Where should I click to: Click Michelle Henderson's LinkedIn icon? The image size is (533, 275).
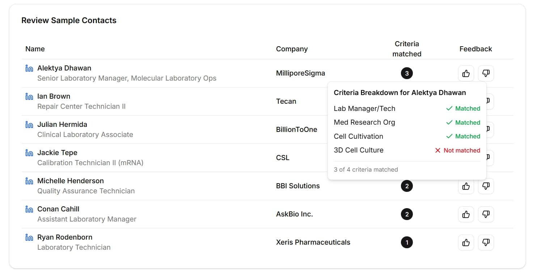coord(29,180)
